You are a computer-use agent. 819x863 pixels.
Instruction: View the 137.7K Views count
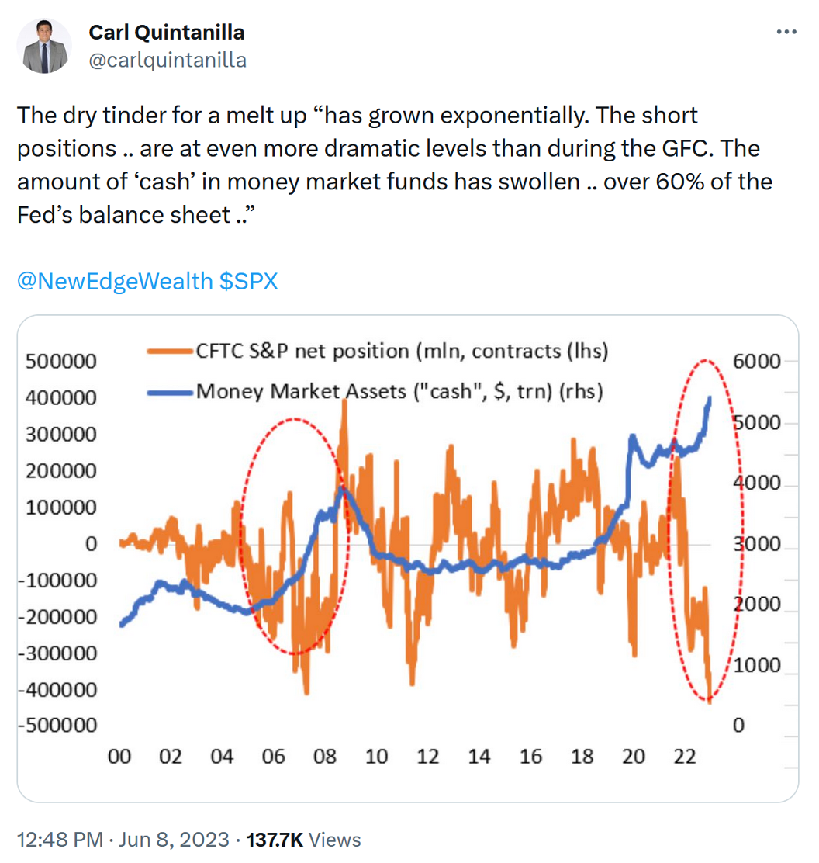303,839
